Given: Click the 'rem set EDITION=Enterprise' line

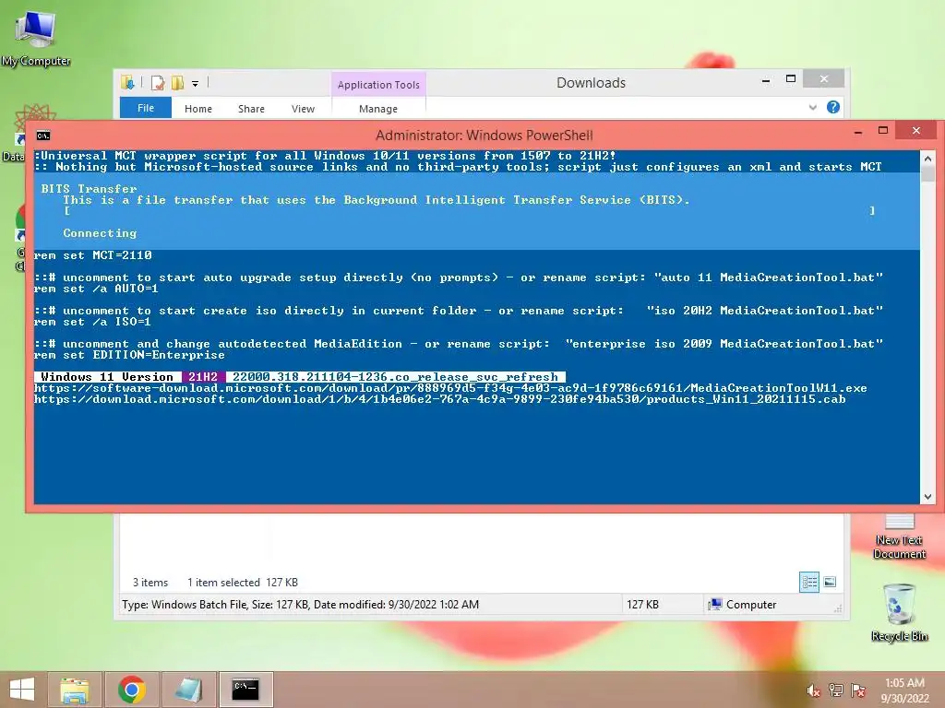Looking at the screenshot, I should tap(129, 355).
